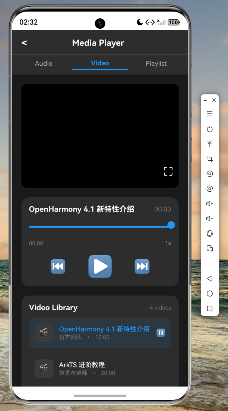Increase volume from the emulator sidebar

pyautogui.click(x=210, y=203)
